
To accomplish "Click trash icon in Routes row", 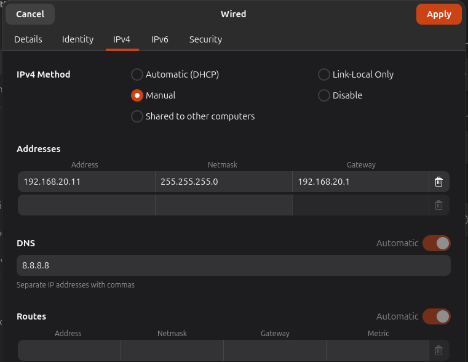I will (438, 350).
